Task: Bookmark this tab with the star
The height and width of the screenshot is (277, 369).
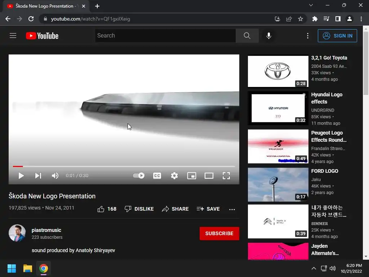Action: click(301, 19)
